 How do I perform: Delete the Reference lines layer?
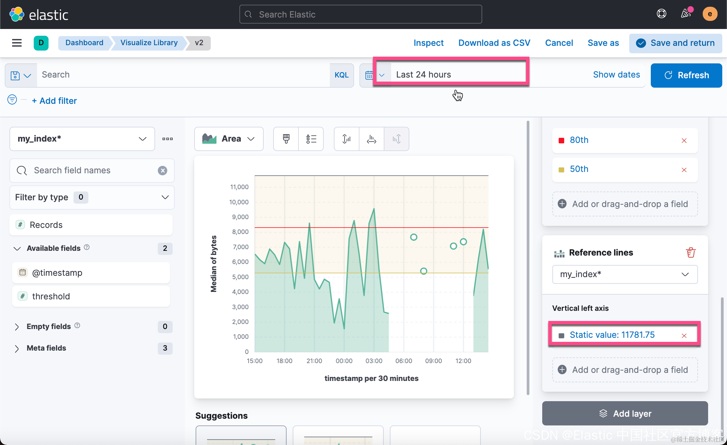click(x=690, y=253)
